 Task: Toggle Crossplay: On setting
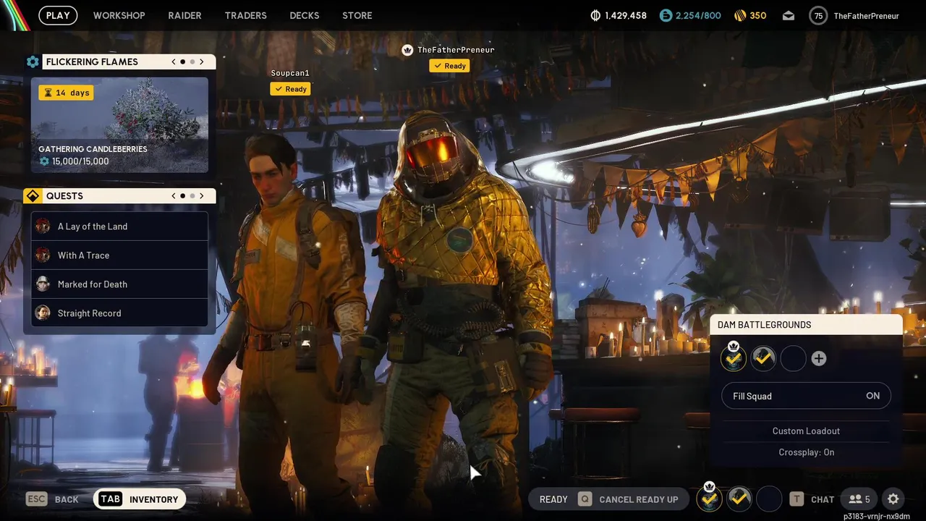(x=806, y=452)
